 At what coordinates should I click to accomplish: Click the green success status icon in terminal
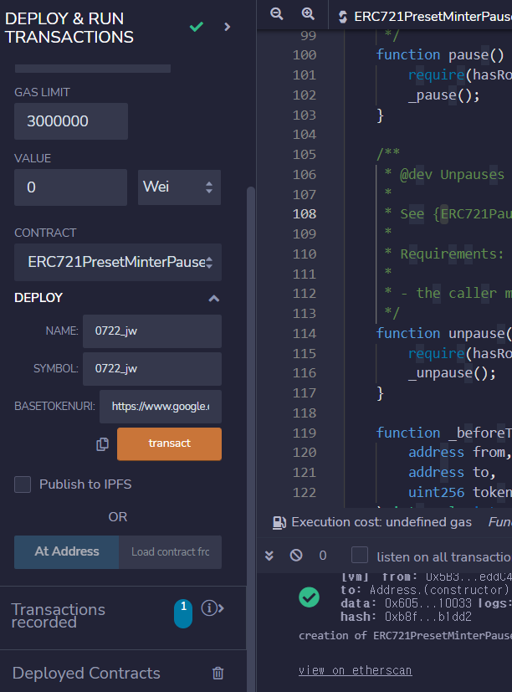(x=309, y=597)
